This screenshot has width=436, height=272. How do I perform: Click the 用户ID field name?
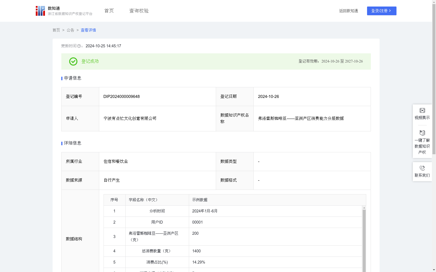pos(157,222)
